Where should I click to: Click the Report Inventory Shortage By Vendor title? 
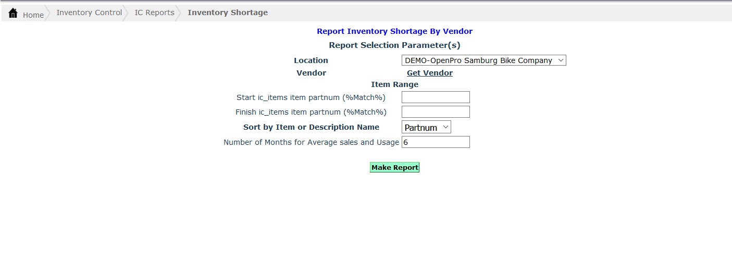(394, 31)
